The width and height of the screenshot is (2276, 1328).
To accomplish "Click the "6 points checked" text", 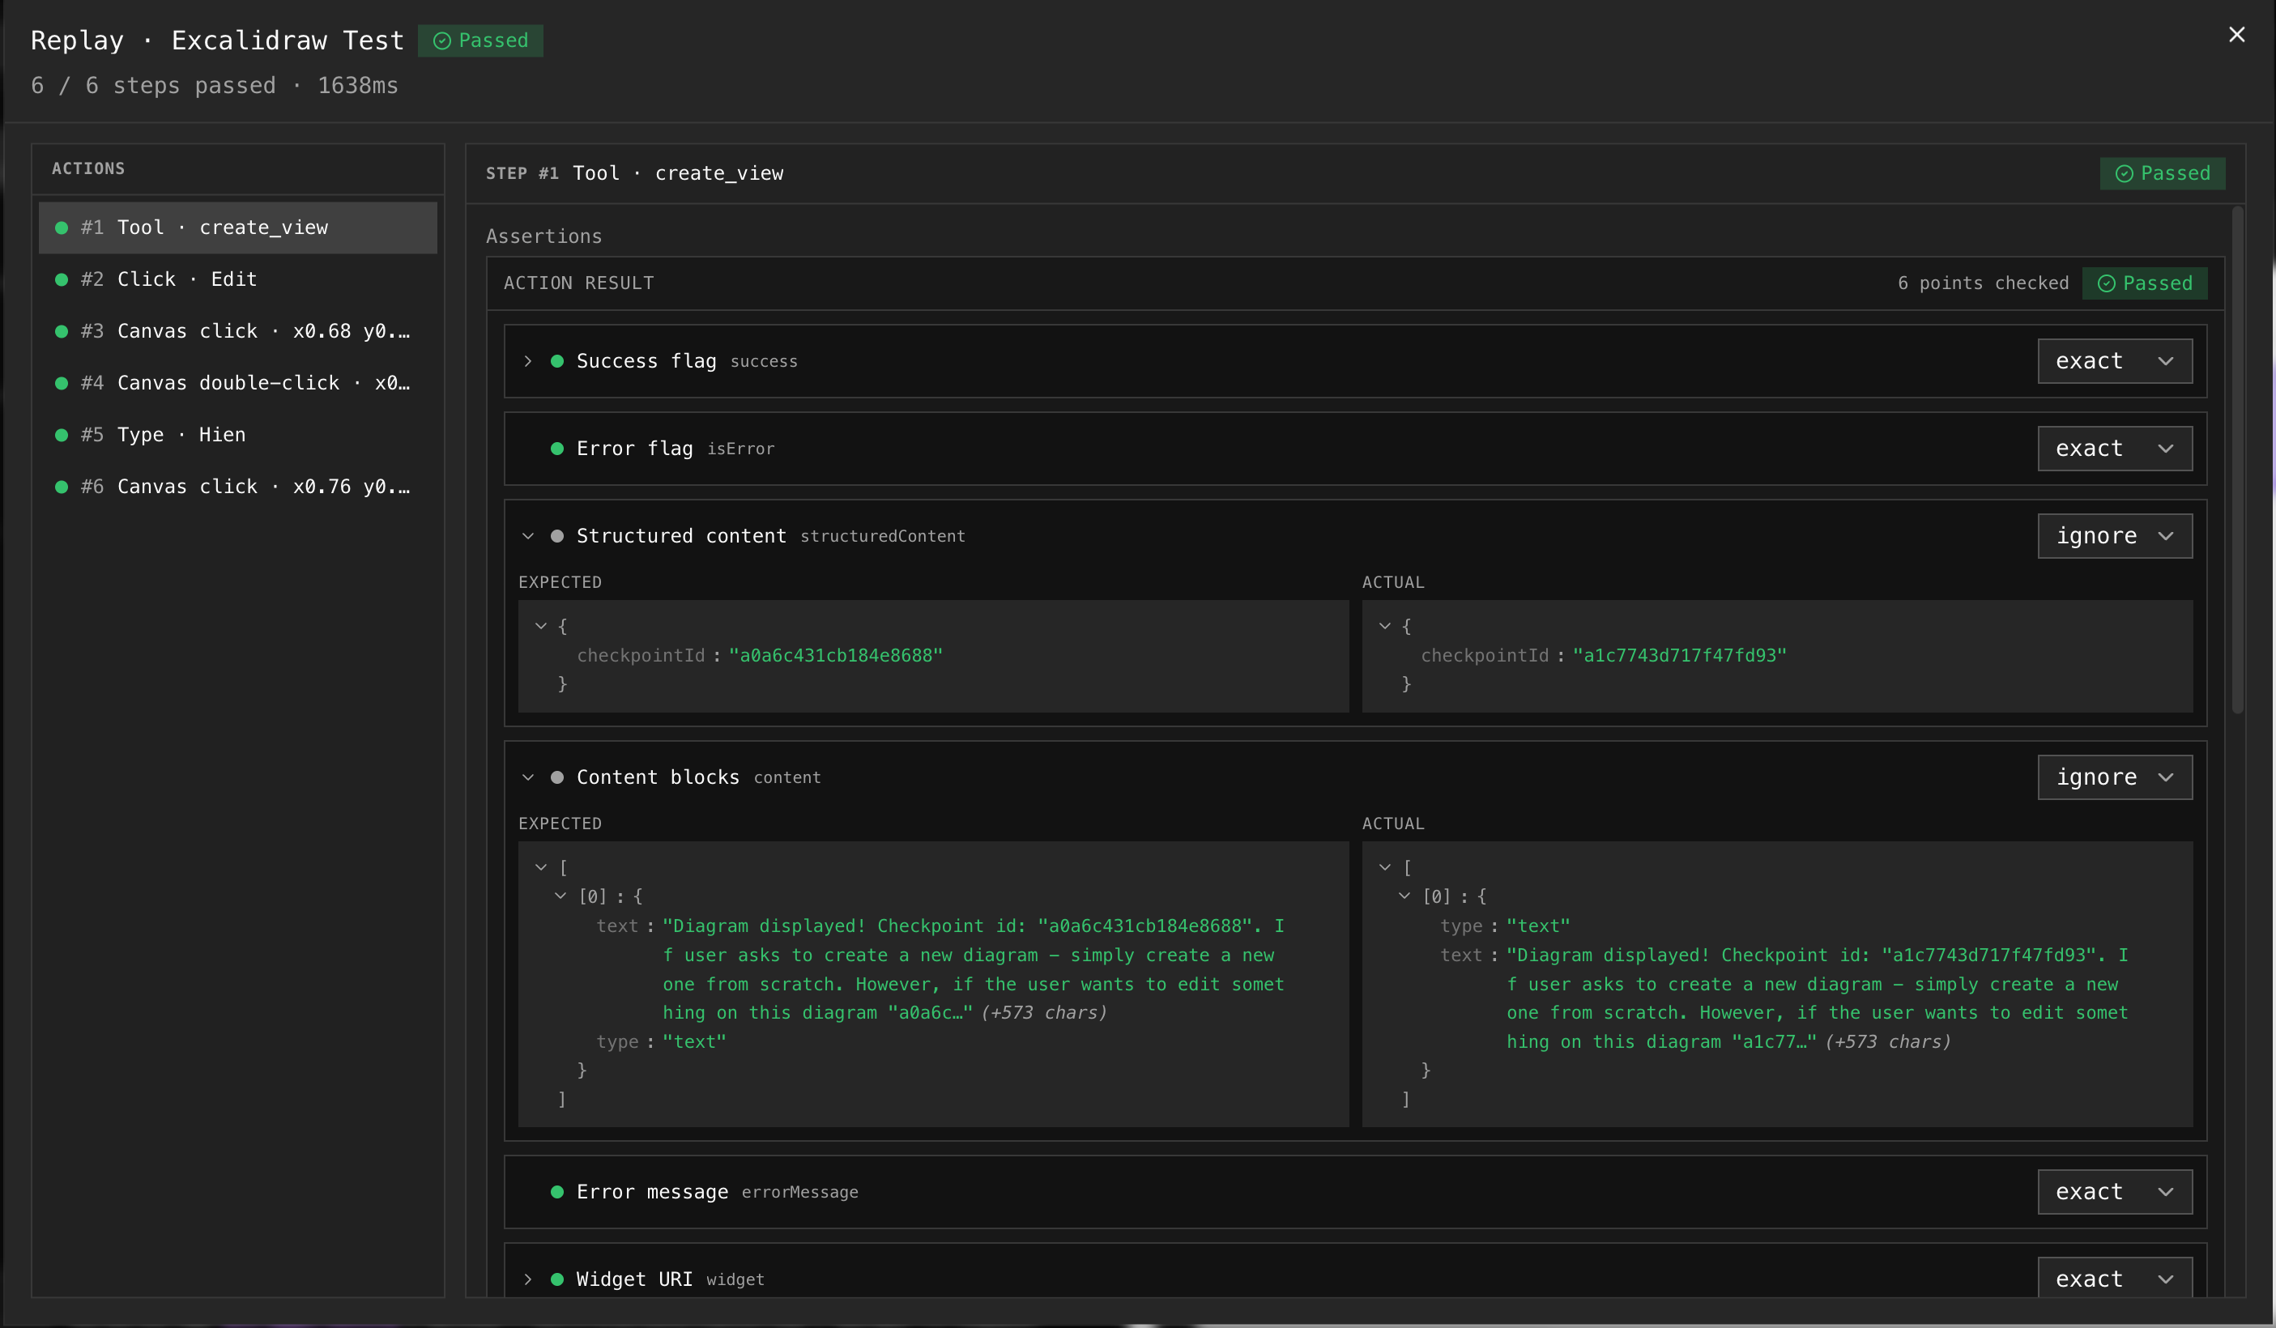I will tap(1983, 283).
